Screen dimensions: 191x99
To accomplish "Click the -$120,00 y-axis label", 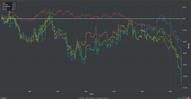I will (185, 88).
